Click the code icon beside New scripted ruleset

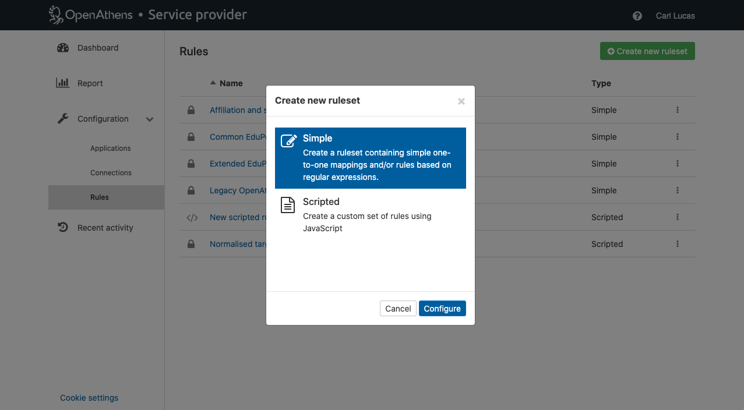click(x=192, y=217)
